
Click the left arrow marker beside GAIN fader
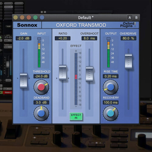[18, 78]
